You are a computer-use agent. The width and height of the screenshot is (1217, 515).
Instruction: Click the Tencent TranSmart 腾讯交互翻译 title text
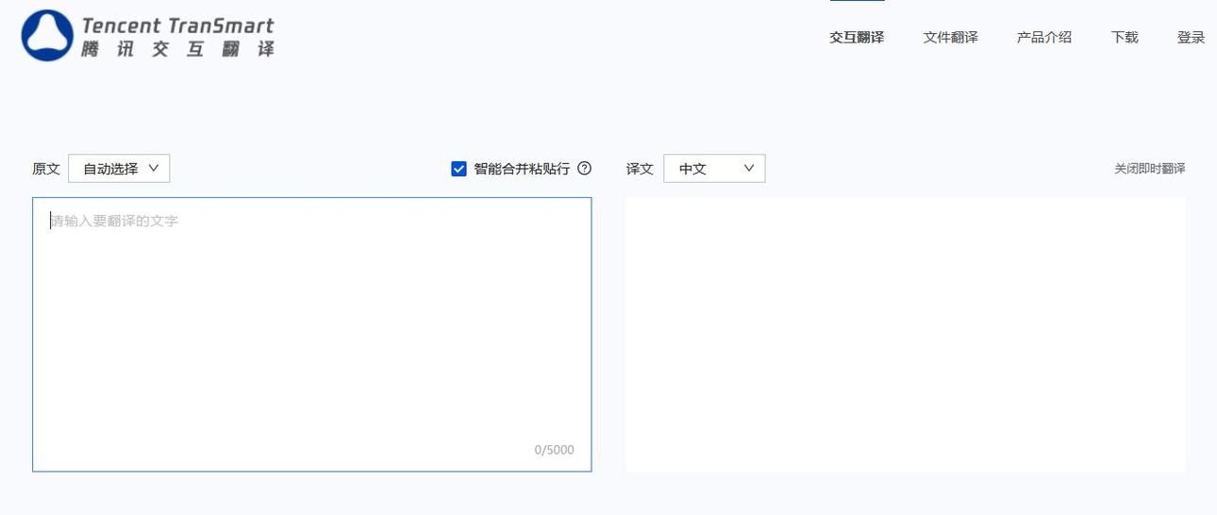tap(178, 37)
